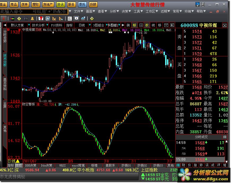Viewport: 231px width, 183px height.
Task: Click the 资讯 button in top bar
Action: pos(60,5)
